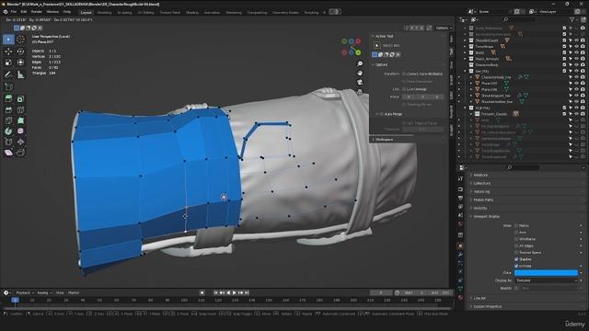This screenshot has width=589, height=331.
Task: Toggle the In Front checkbox
Action: point(516,266)
